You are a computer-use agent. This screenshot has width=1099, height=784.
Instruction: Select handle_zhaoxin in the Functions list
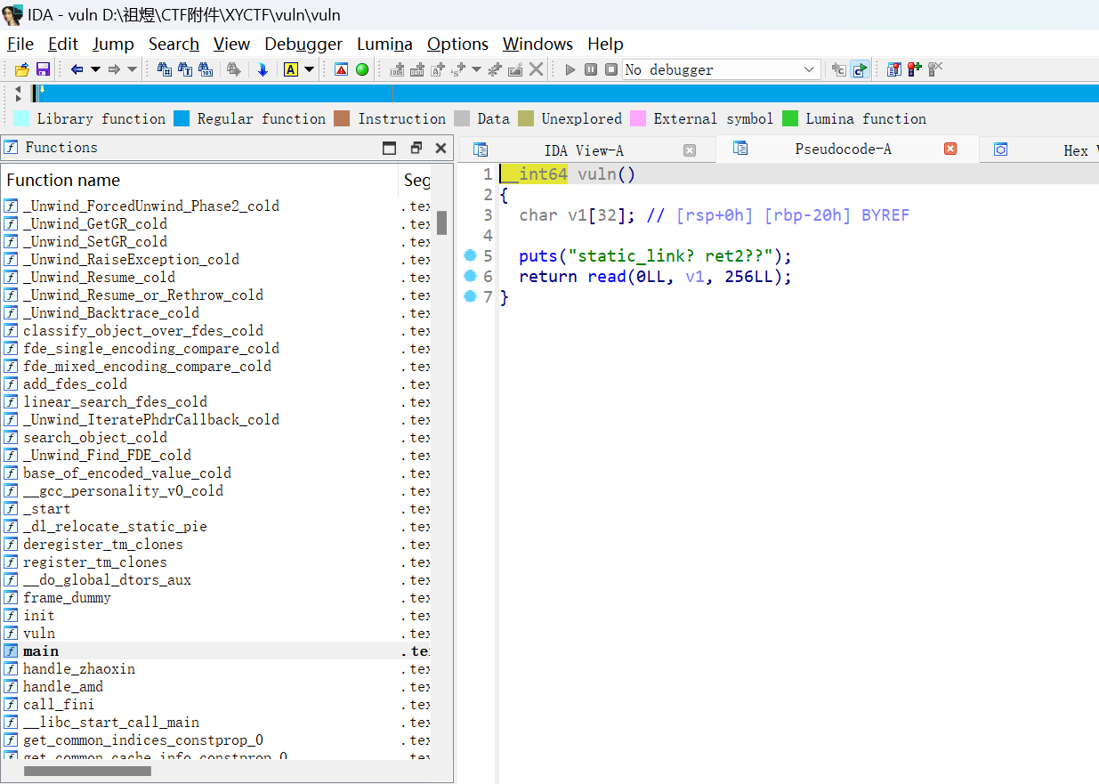point(79,669)
